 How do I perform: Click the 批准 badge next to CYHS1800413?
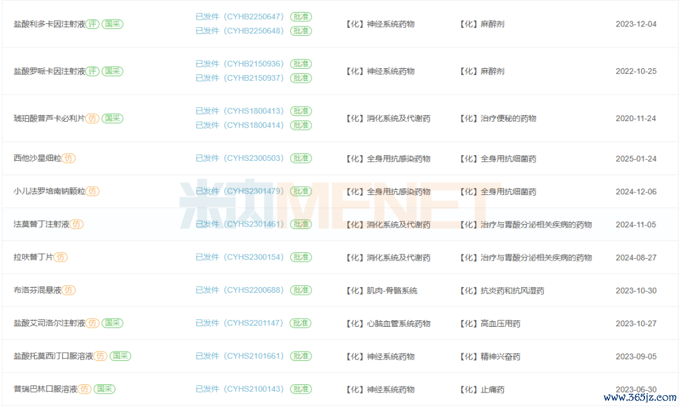[301, 111]
